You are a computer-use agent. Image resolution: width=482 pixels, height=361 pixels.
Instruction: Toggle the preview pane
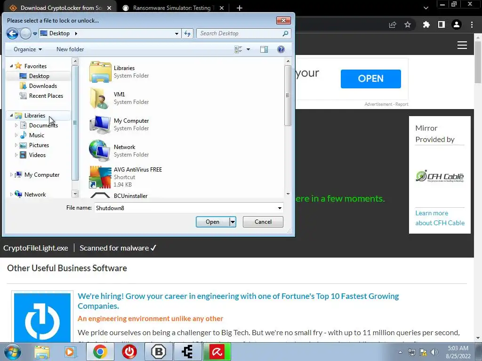pyautogui.click(x=264, y=49)
